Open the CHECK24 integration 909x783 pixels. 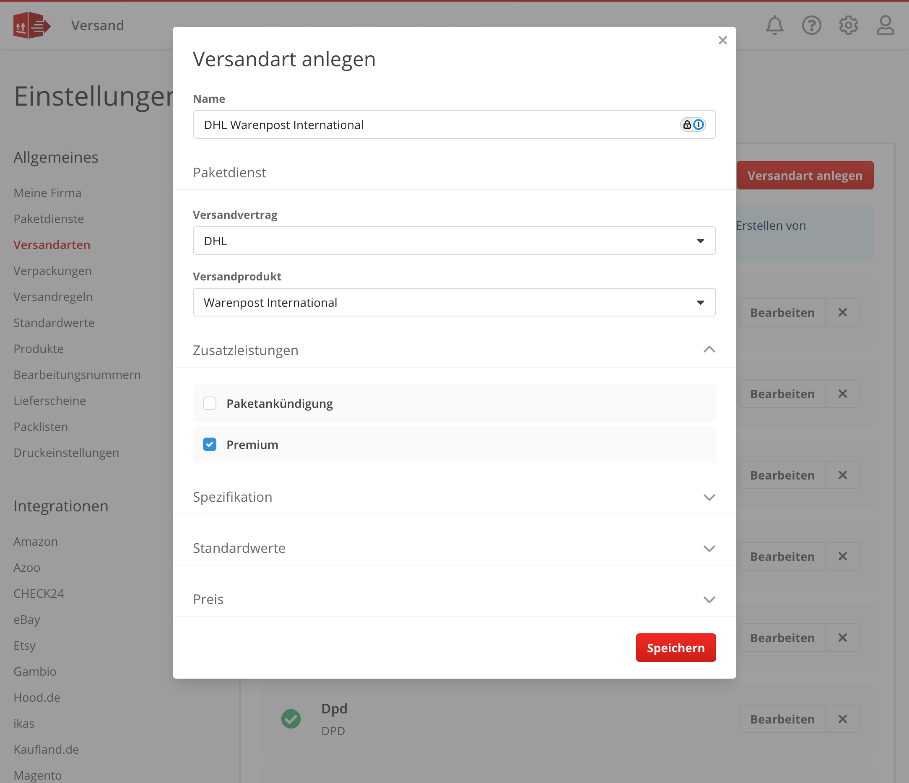[39, 594]
